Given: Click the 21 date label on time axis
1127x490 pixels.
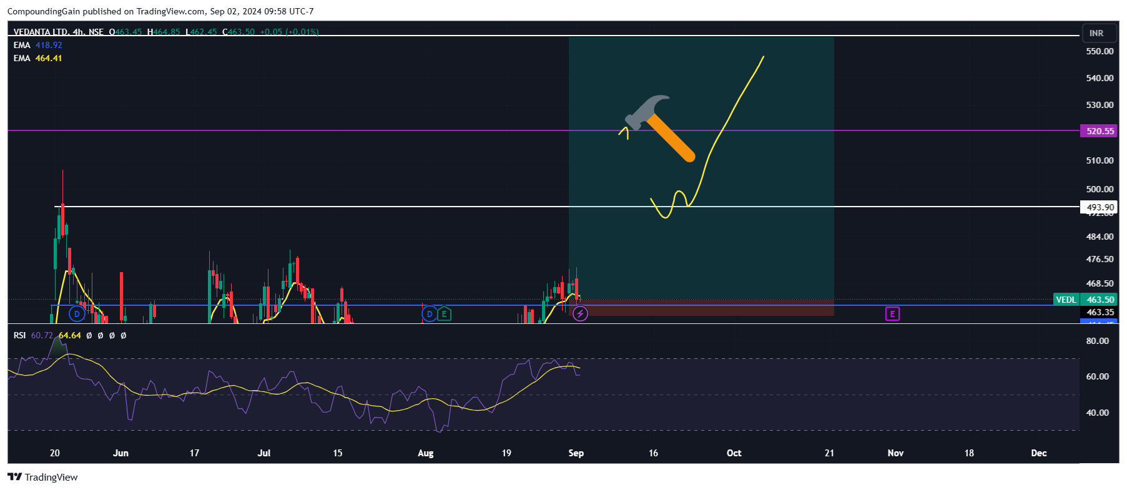Looking at the screenshot, I should tap(829, 453).
